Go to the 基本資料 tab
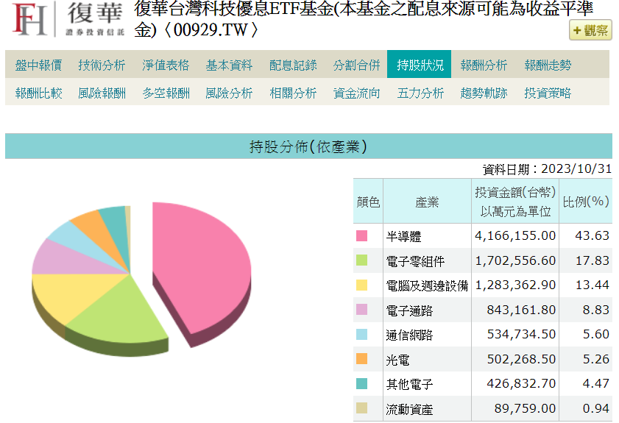619x423 pixels. tap(229, 65)
